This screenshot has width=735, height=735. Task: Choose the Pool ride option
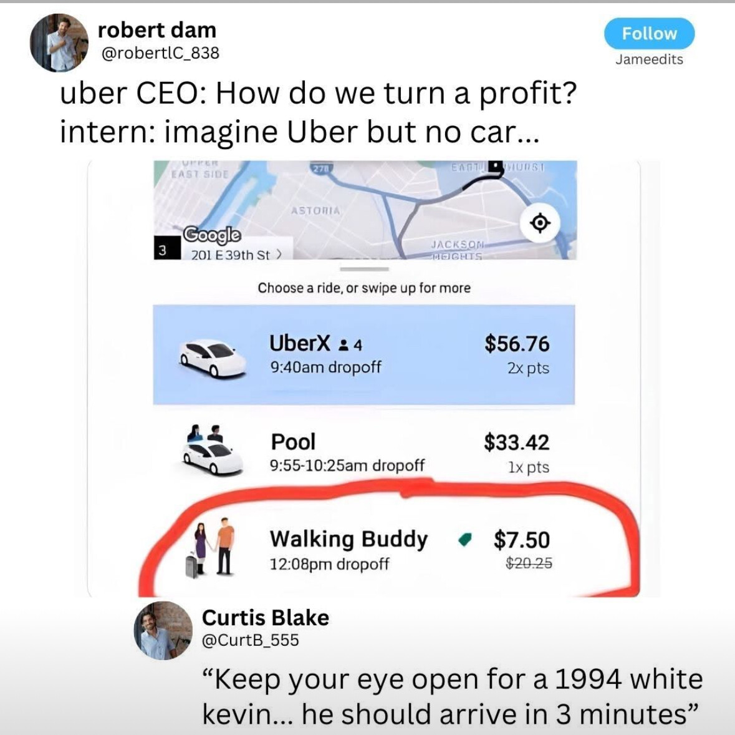363,452
